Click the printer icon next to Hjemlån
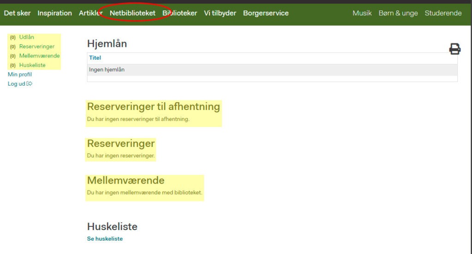 454,49
